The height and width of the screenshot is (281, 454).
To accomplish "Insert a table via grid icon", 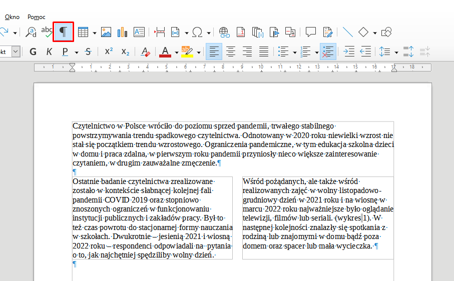I will (x=83, y=32).
